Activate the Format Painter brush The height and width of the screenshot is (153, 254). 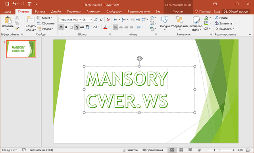[17, 29]
